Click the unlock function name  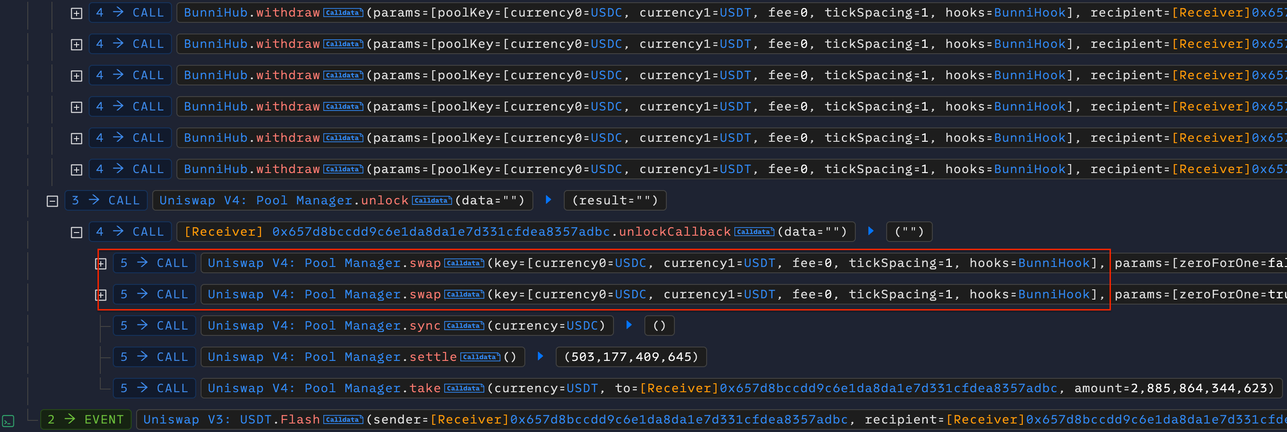(x=385, y=200)
